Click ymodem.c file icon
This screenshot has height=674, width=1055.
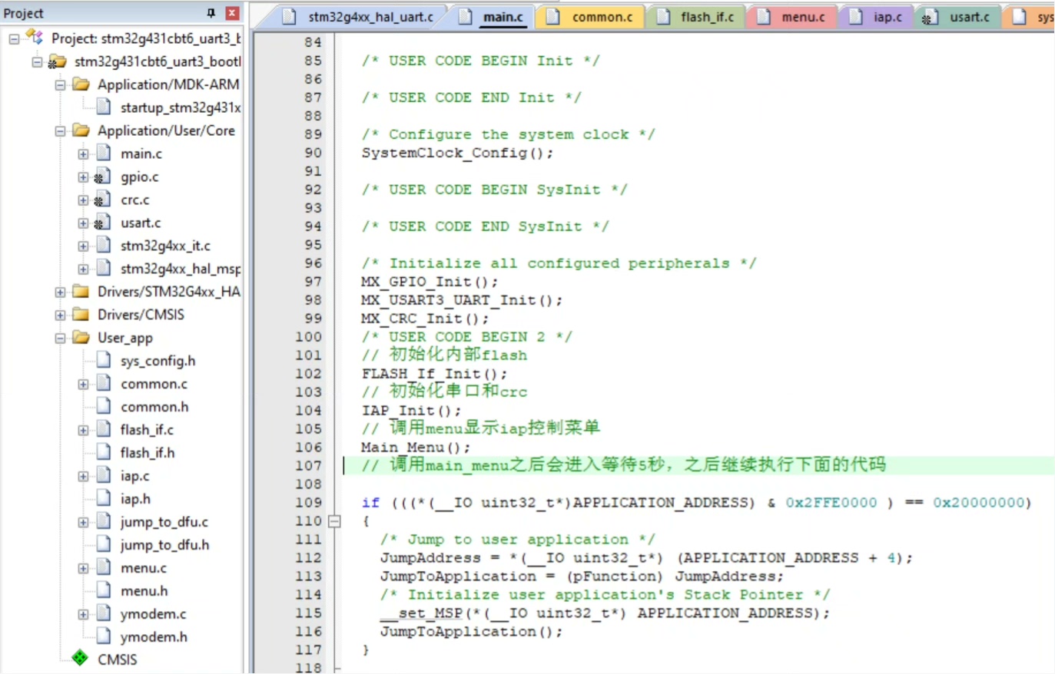pos(104,613)
